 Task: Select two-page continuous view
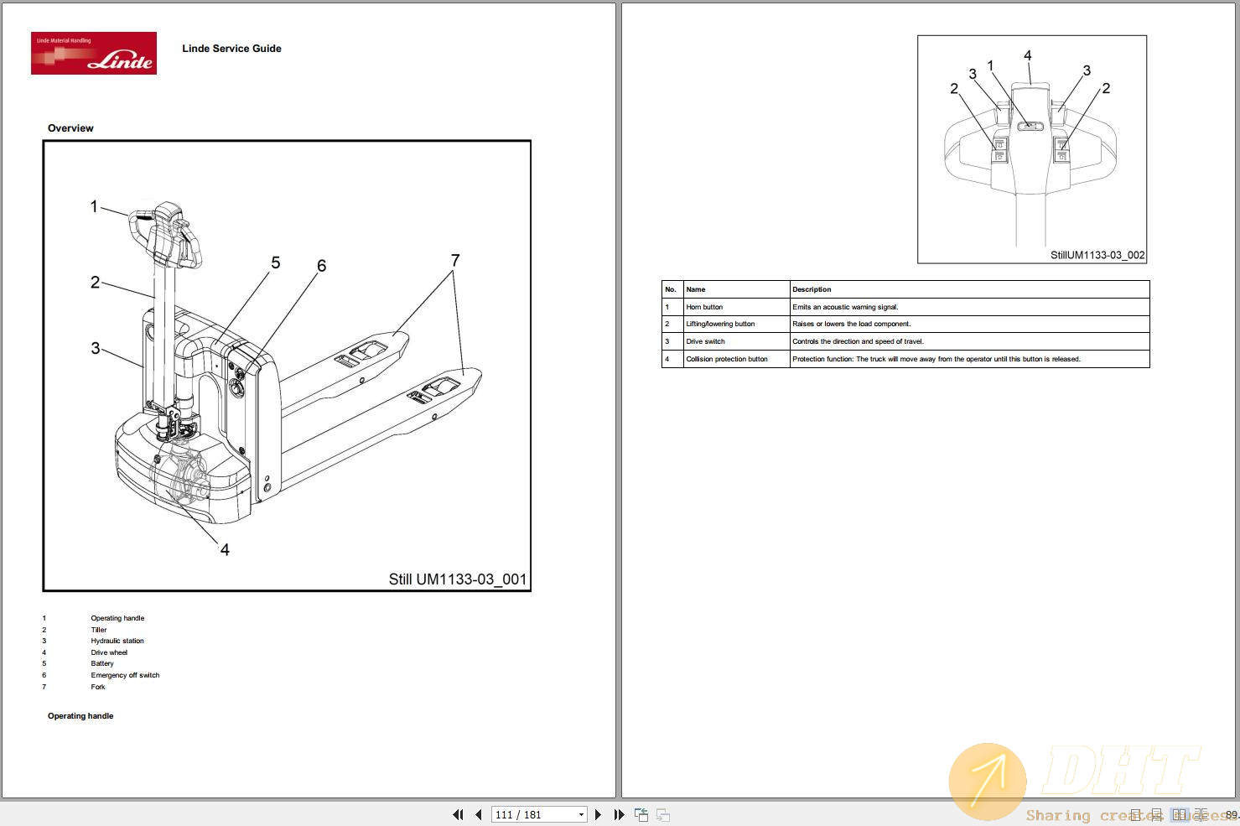pyautogui.click(x=1201, y=814)
